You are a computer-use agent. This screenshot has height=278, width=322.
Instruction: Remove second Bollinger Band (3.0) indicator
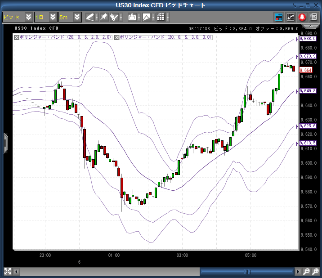coord(117,37)
